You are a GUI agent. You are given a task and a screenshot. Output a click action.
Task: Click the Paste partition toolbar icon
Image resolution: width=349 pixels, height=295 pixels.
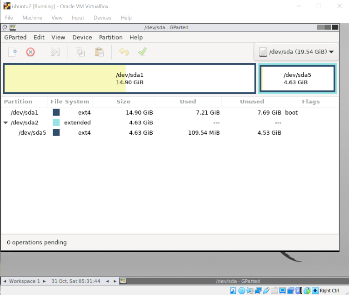coord(99,52)
